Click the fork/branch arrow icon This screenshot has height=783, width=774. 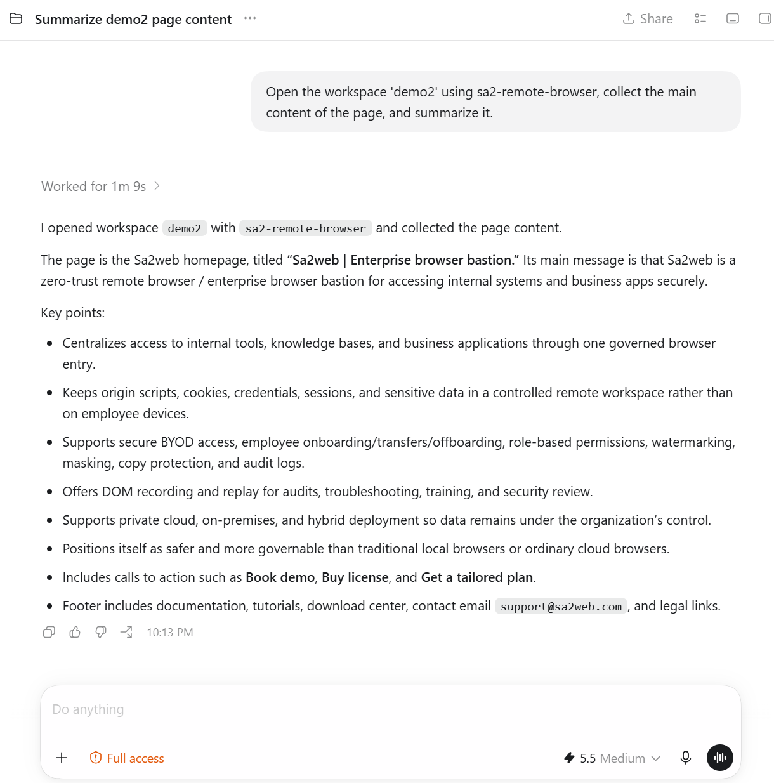click(x=126, y=632)
